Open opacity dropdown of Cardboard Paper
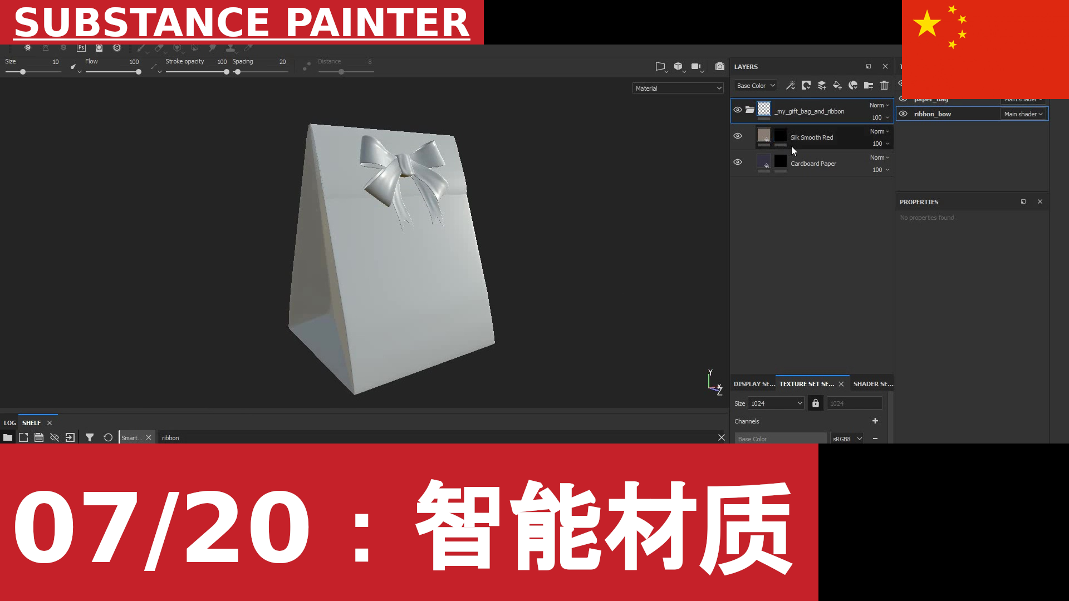1069x601 pixels. coord(881,170)
